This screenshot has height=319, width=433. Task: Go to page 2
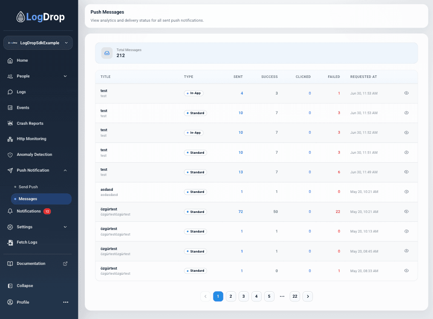(x=231, y=296)
